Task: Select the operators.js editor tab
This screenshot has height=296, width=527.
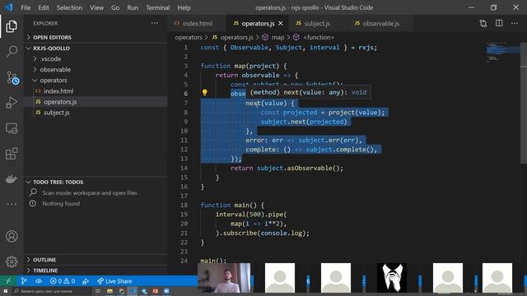Action: coord(258,23)
